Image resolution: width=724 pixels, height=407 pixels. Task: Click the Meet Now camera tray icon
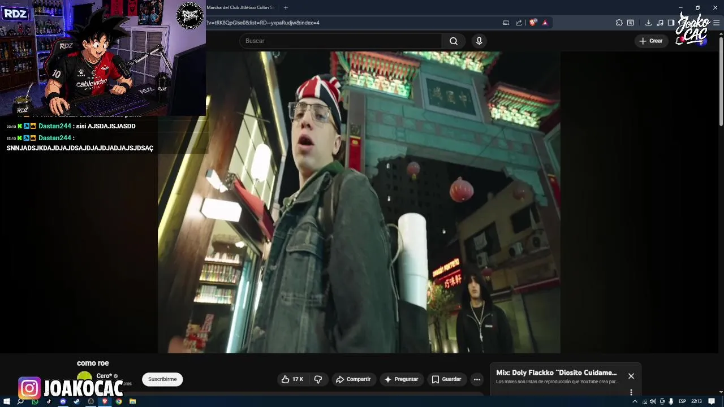[662, 401]
